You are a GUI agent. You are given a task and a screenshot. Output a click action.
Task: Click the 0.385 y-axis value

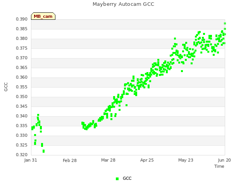coord(22,29)
